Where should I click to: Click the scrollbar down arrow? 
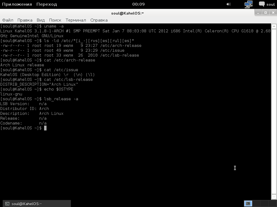click(274, 197)
